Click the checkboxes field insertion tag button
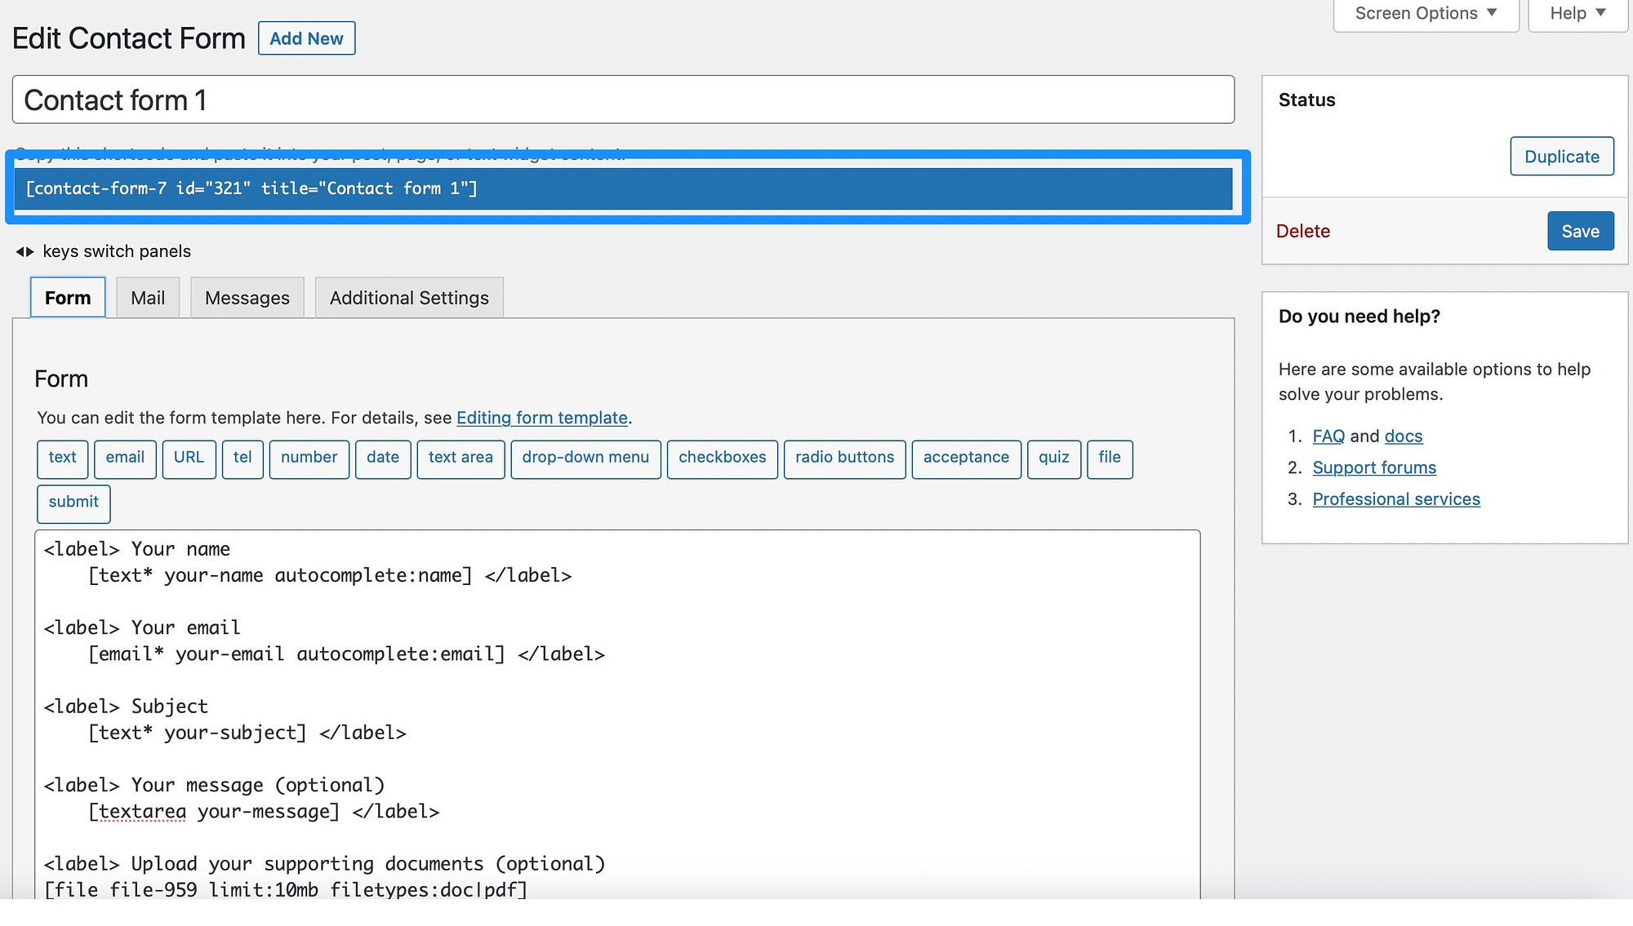This screenshot has width=1633, height=926. tap(723, 456)
